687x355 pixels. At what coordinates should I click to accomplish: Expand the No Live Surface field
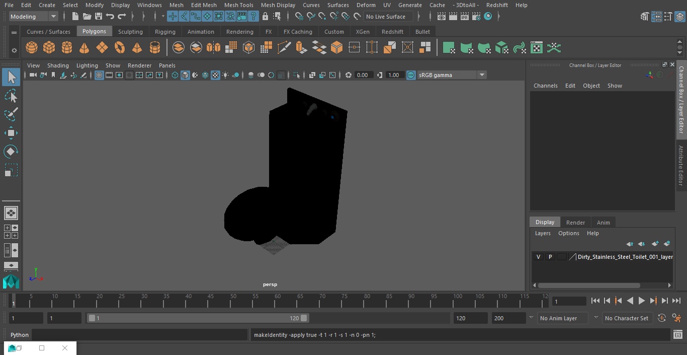388,17
